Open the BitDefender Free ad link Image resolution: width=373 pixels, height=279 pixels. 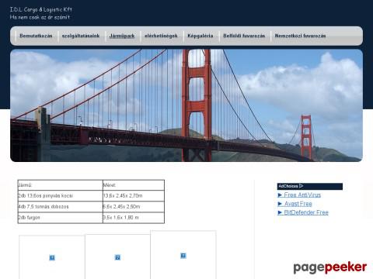coord(306,212)
